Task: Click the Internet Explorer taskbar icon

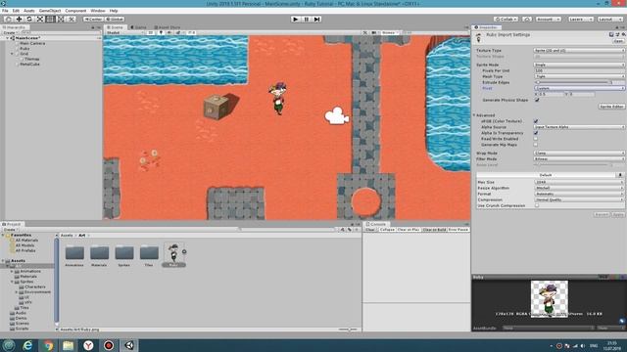Action: 27,345
